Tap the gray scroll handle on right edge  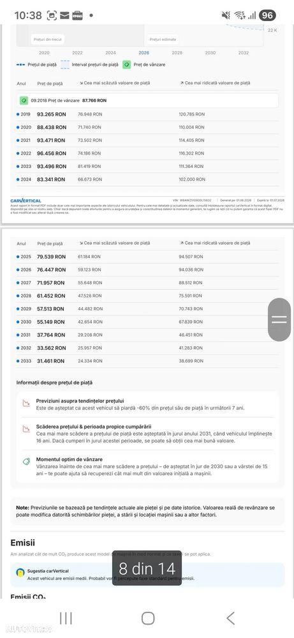[x=279, y=319]
